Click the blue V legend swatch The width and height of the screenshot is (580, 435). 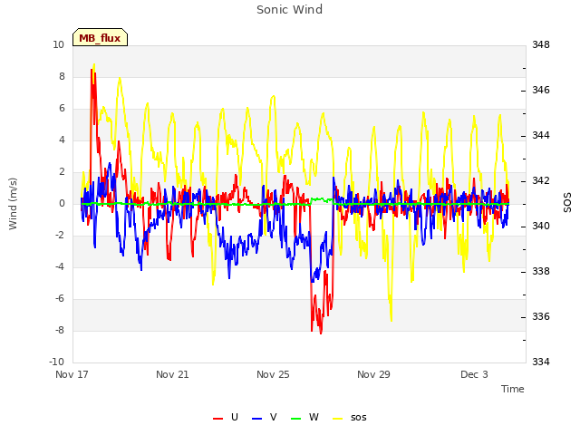[x=256, y=419]
